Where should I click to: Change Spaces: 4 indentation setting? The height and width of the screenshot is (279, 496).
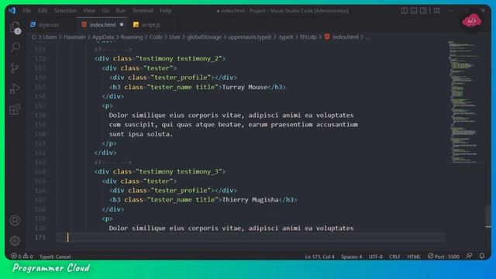351,257
